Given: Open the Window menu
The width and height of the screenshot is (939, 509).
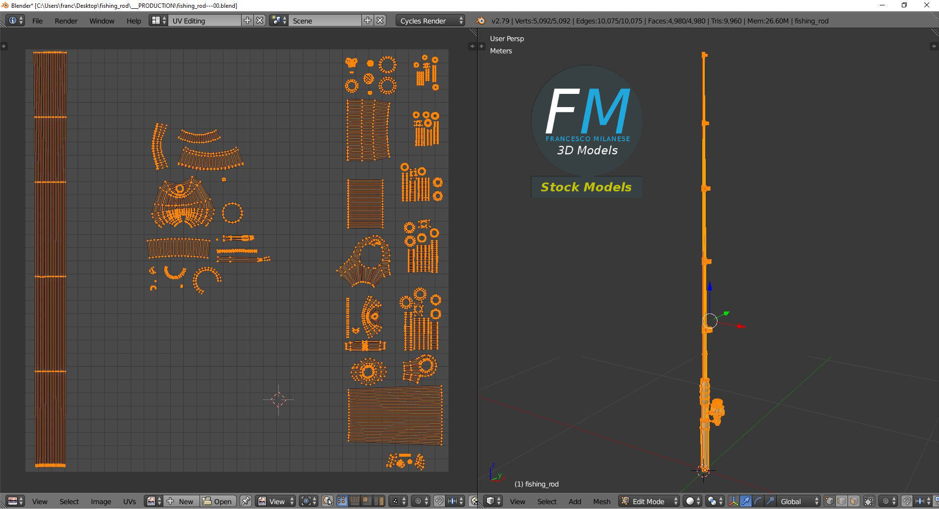Looking at the screenshot, I should [102, 21].
